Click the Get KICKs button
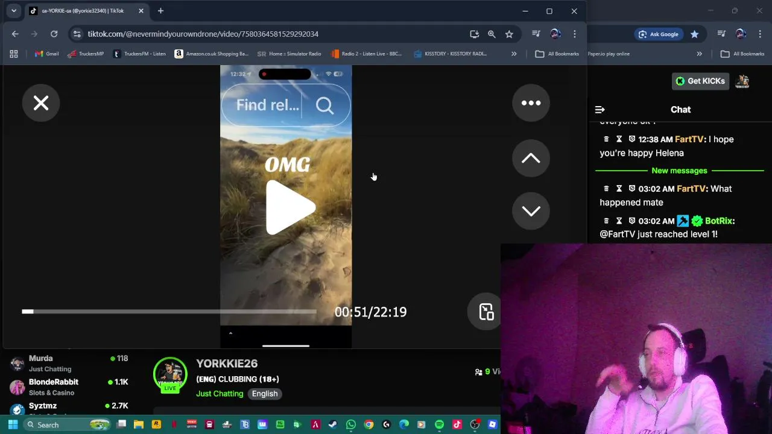Image resolution: width=772 pixels, height=434 pixels. [700, 81]
